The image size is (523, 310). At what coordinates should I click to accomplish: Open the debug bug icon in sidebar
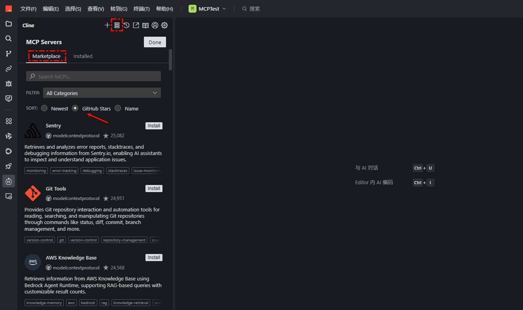point(9,84)
